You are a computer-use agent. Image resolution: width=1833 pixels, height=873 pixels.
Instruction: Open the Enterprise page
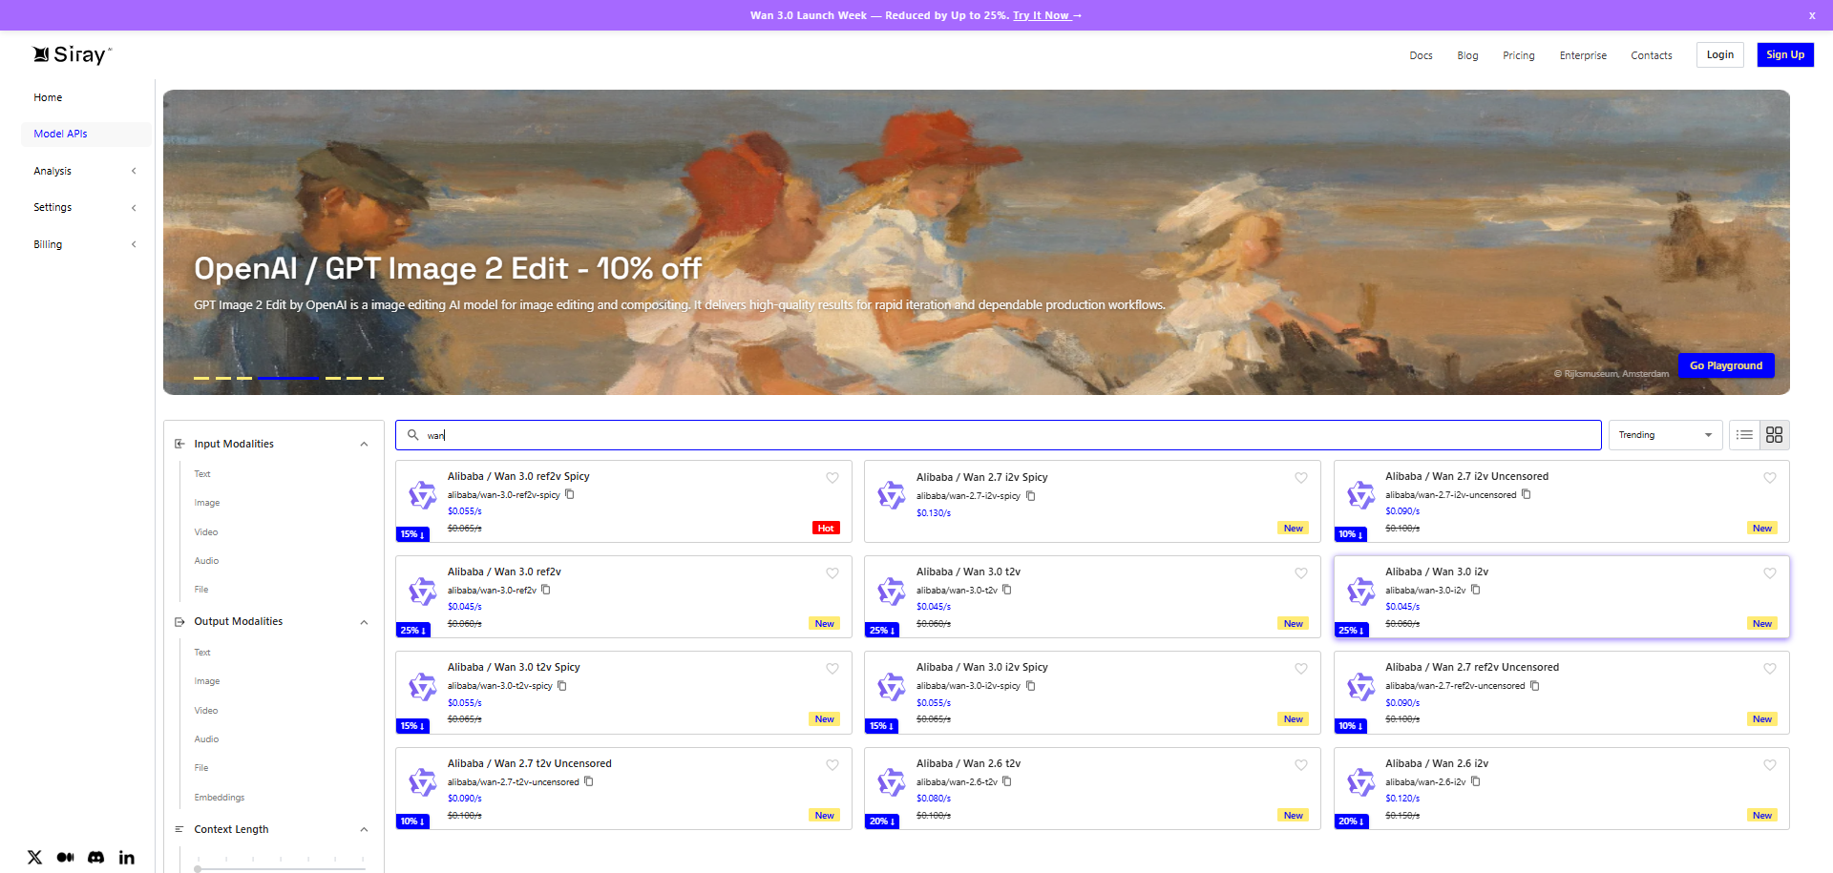[1583, 55]
